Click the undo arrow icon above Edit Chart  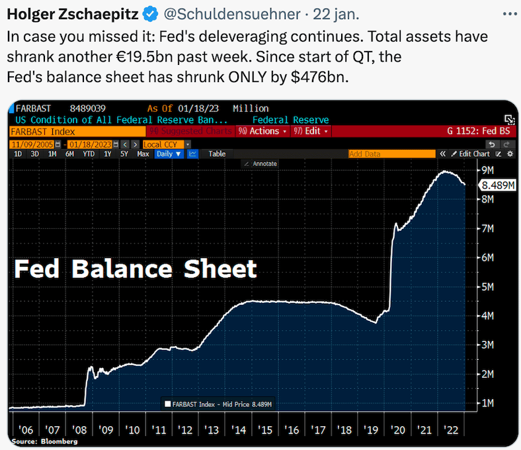pos(493,144)
